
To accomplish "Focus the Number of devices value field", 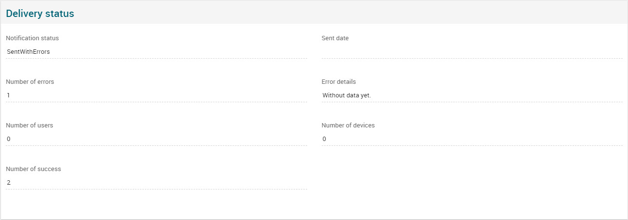I will click(x=471, y=139).
